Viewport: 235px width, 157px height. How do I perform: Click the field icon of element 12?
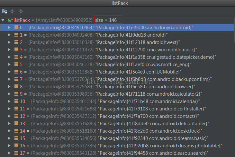16,116
